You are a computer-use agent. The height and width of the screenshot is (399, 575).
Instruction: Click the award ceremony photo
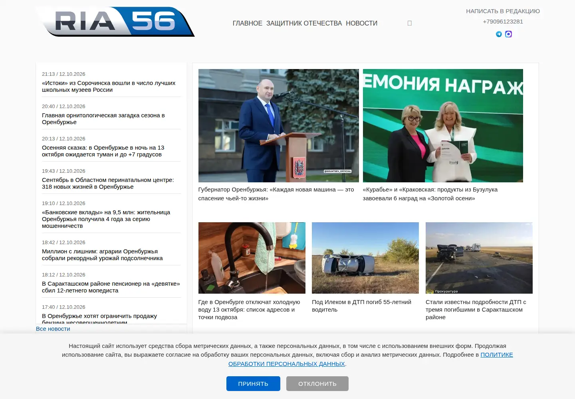443,126
